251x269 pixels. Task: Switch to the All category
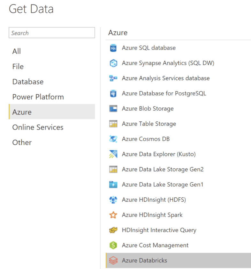tap(17, 51)
